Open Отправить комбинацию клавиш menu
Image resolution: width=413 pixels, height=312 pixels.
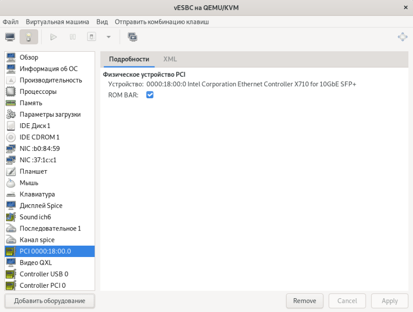point(162,22)
